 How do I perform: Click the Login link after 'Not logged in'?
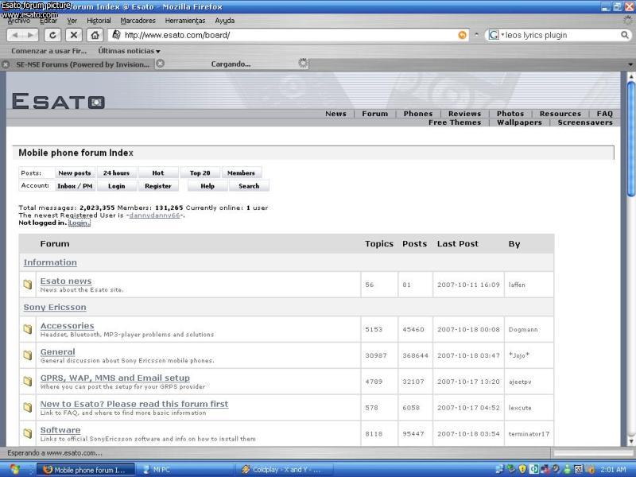pos(79,223)
